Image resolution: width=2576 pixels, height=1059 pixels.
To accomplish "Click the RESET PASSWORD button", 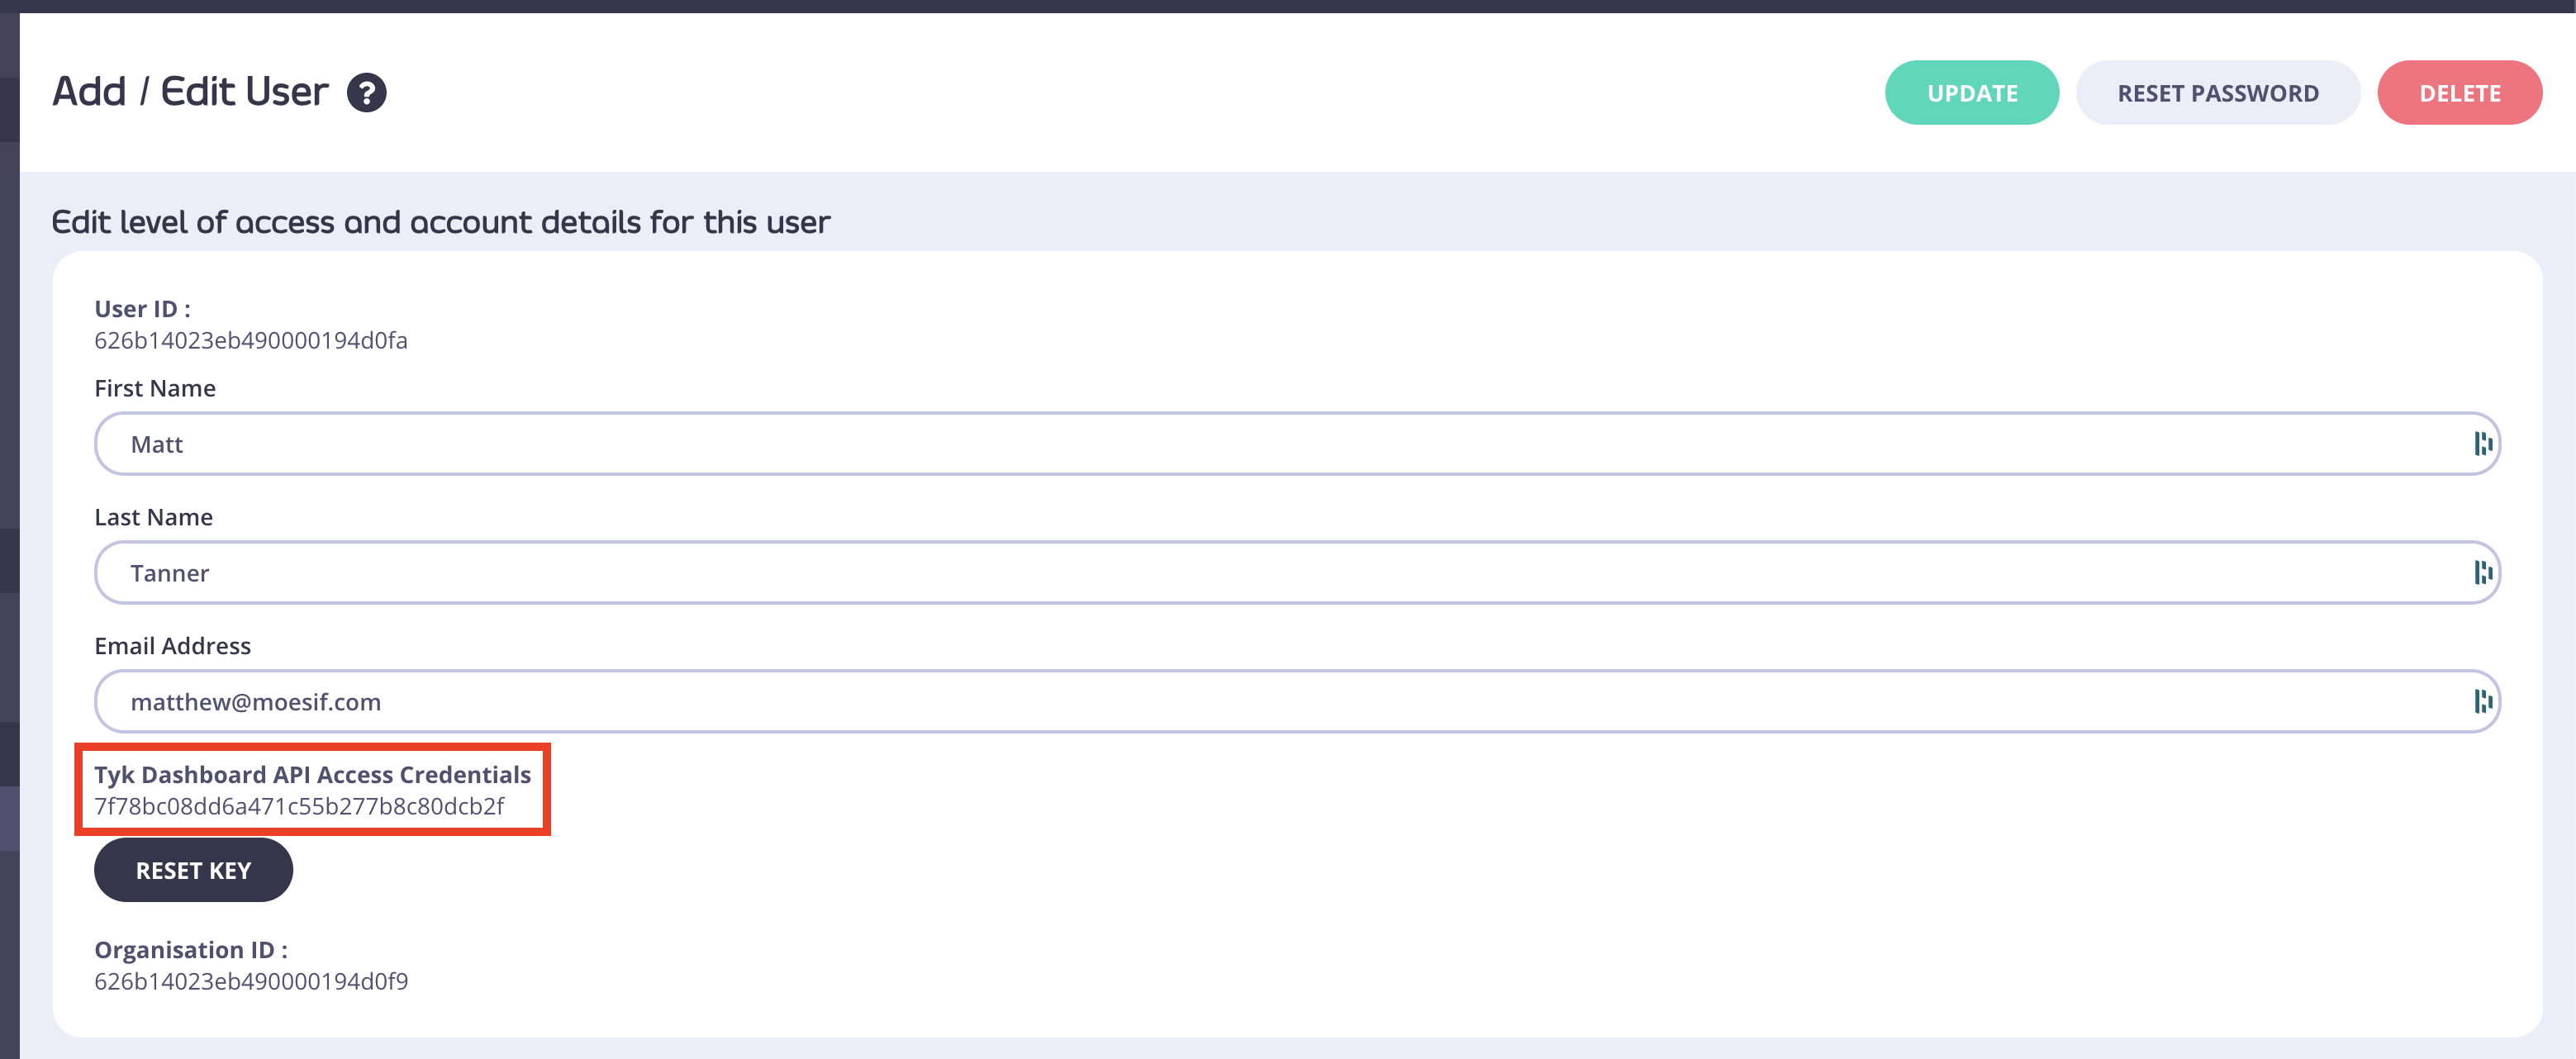I will pyautogui.click(x=2217, y=93).
